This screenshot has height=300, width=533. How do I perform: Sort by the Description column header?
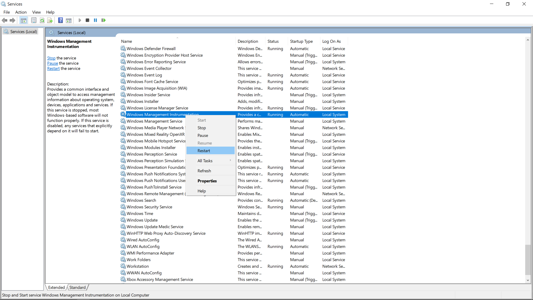[x=250, y=41]
